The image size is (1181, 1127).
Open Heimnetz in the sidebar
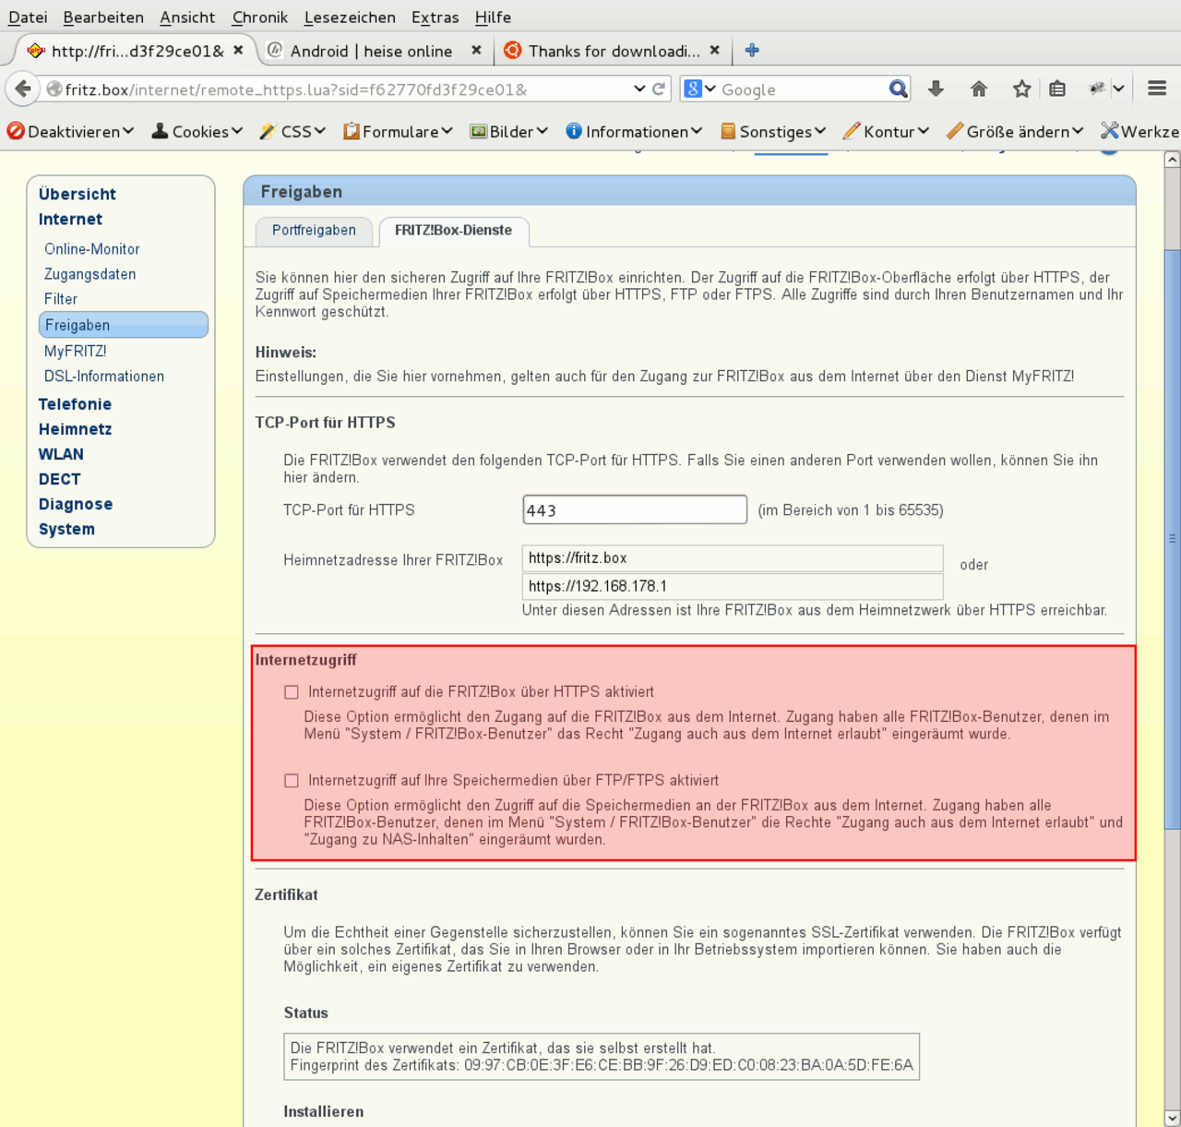pos(75,429)
